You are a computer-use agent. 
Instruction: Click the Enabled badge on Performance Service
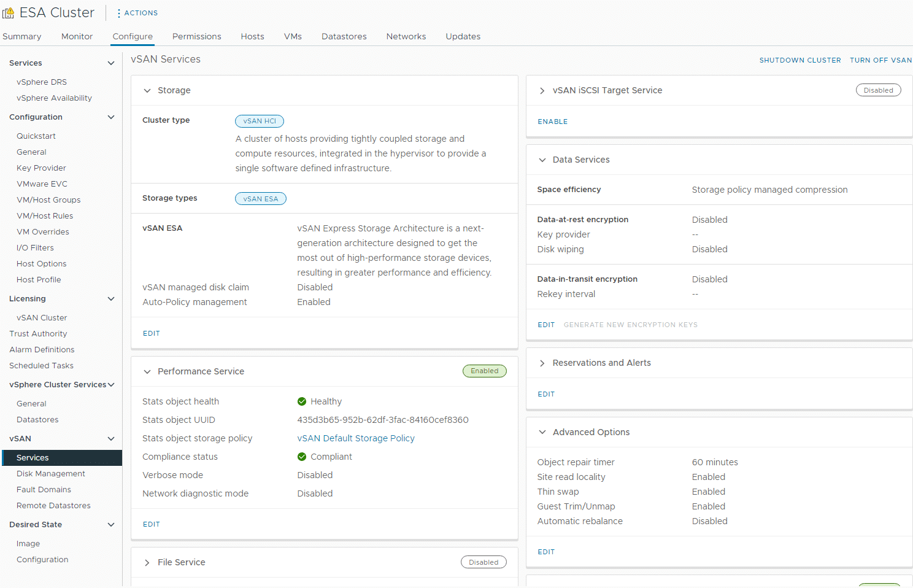click(x=485, y=371)
